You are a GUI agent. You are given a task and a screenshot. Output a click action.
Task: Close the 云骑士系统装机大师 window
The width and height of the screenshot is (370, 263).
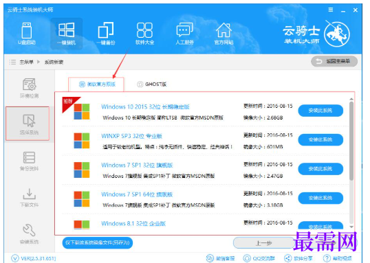tap(356, 10)
